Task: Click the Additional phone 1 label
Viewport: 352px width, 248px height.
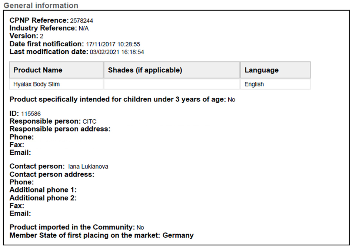Action: [43, 190]
